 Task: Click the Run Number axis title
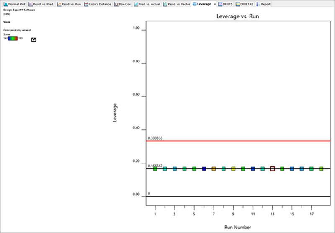237,227
